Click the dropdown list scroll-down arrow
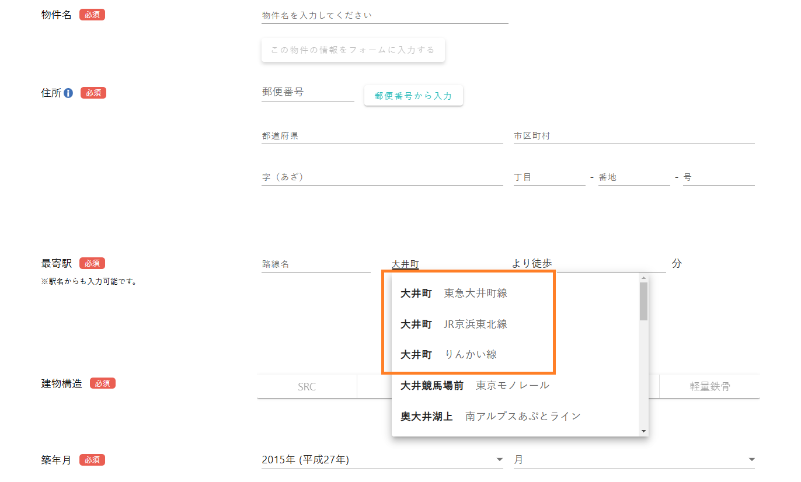The width and height of the screenshot is (801, 482). coord(643,431)
